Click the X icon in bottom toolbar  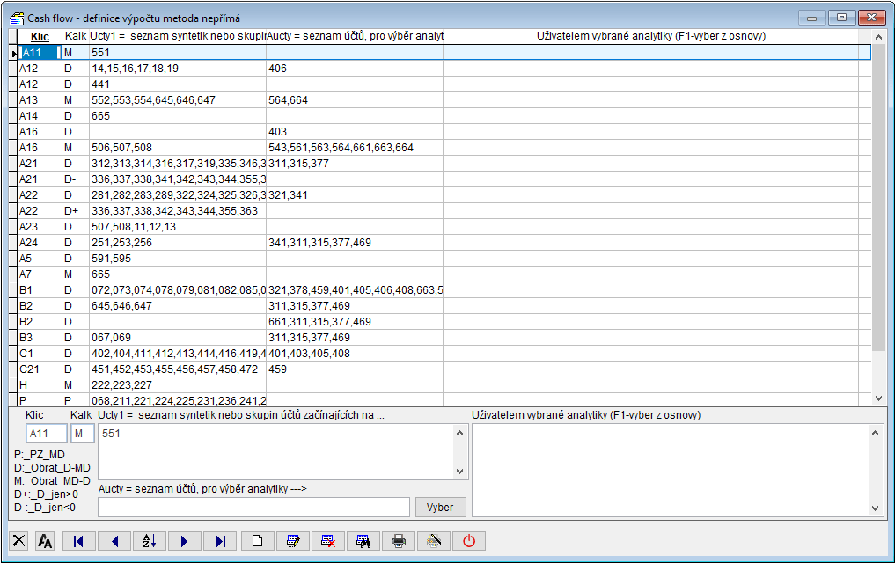pyautogui.click(x=19, y=541)
